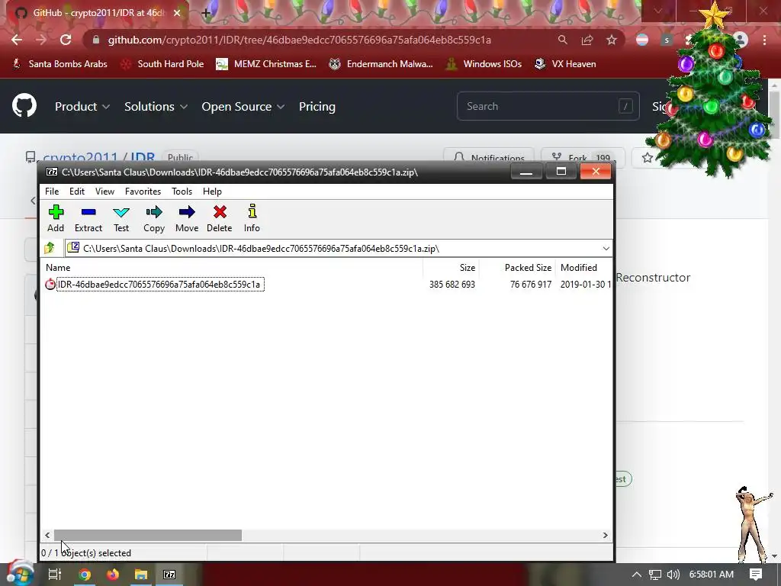781x586 pixels.
Task: Extract the archive with the Extract icon
Action: [88, 218]
